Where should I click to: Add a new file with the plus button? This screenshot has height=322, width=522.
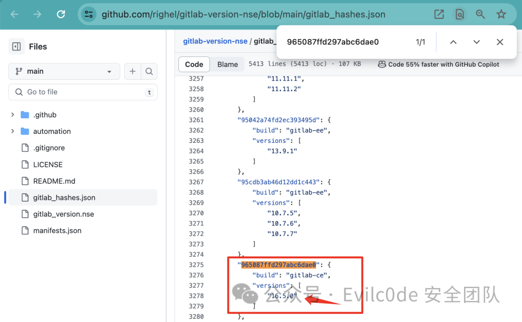[x=132, y=71]
